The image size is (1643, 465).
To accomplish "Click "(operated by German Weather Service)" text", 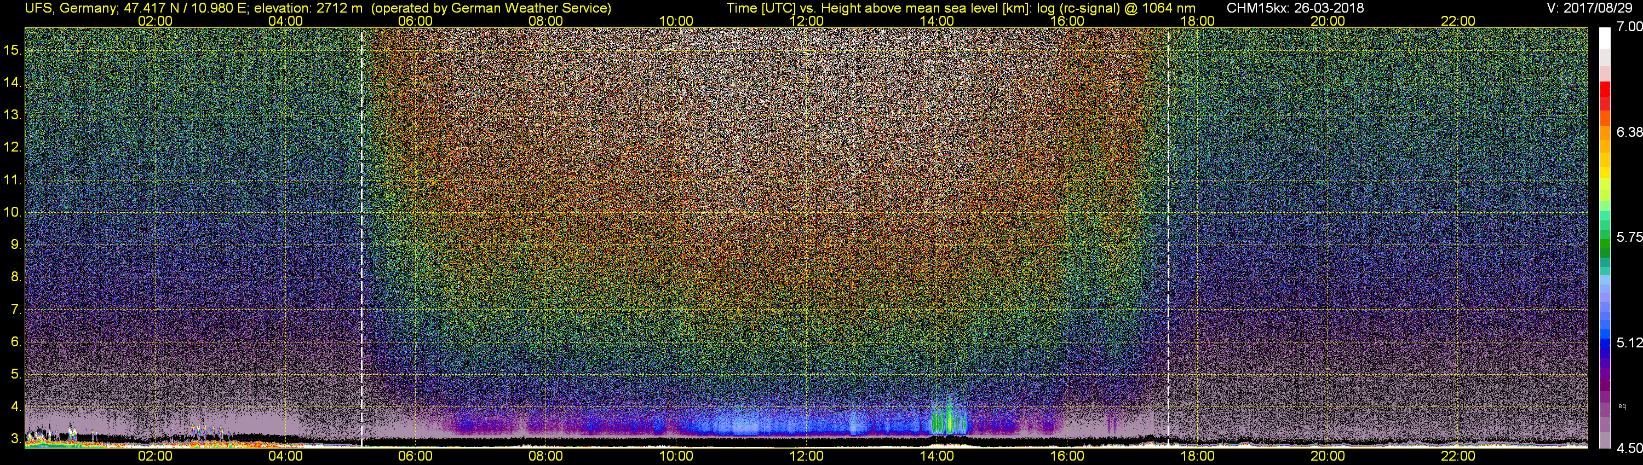I will [x=491, y=8].
